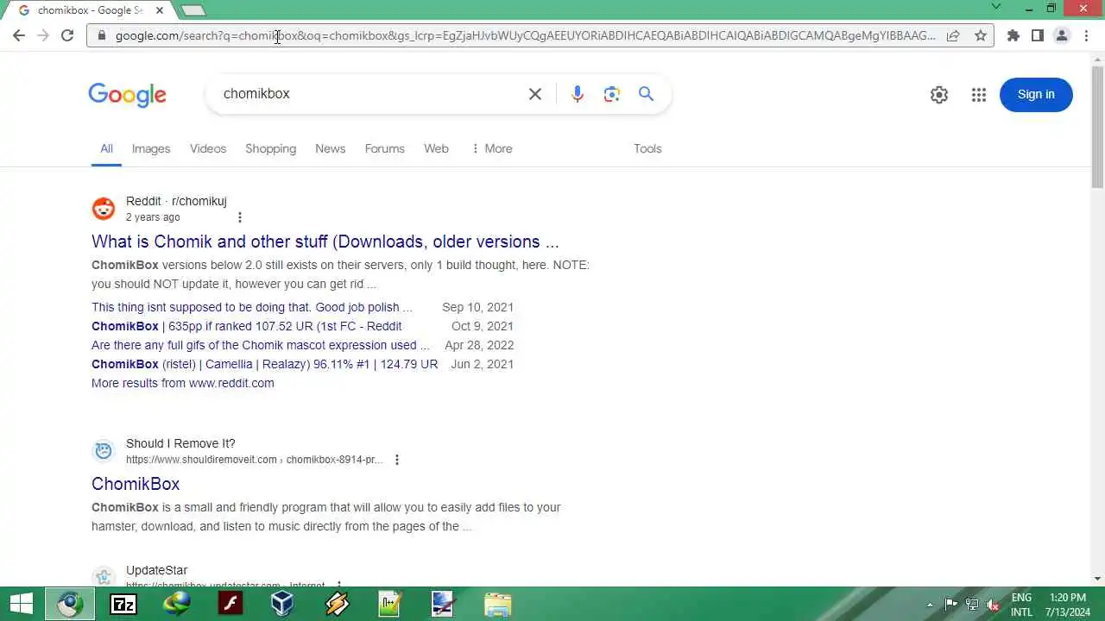This screenshot has width=1105, height=621.
Task: Open the Chrome profile avatar icon
Action: (1062, 35)
